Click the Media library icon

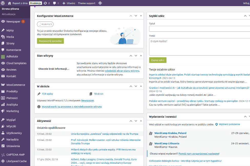(3, 37)
